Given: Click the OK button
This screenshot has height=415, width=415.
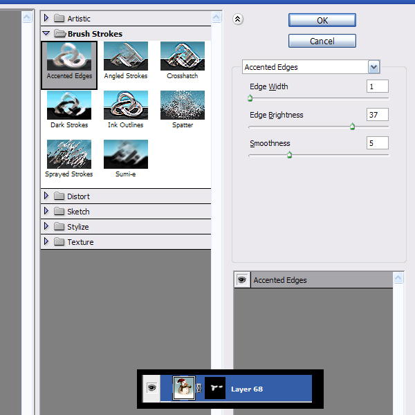Looking at the screenshot, I should [322, 20].
